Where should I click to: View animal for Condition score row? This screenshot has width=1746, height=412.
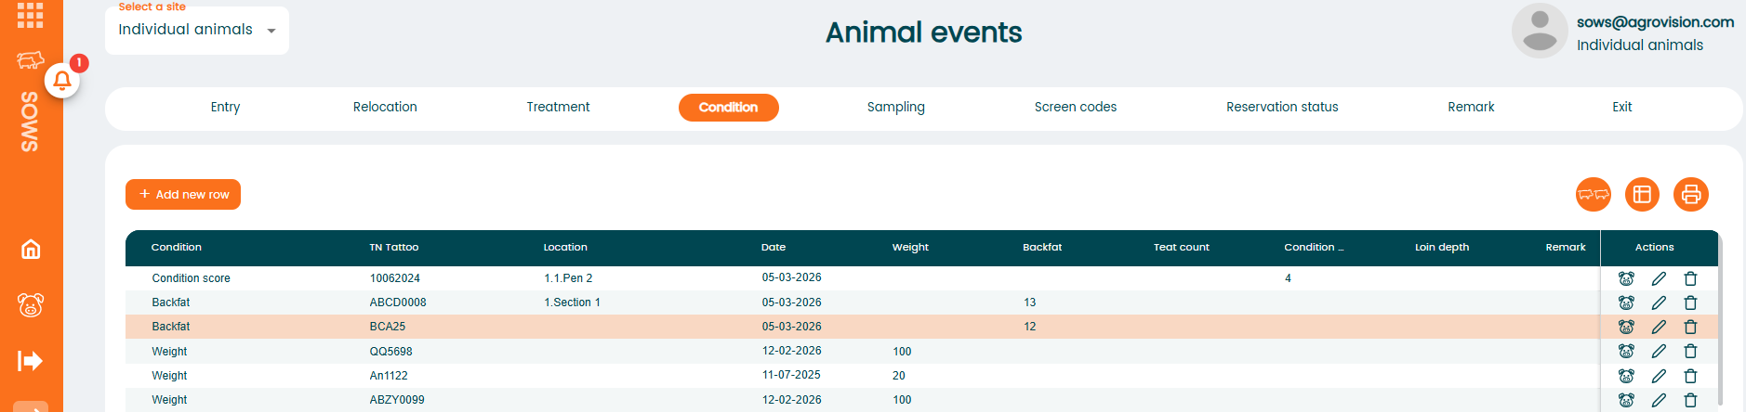(x=1626, y=278)
